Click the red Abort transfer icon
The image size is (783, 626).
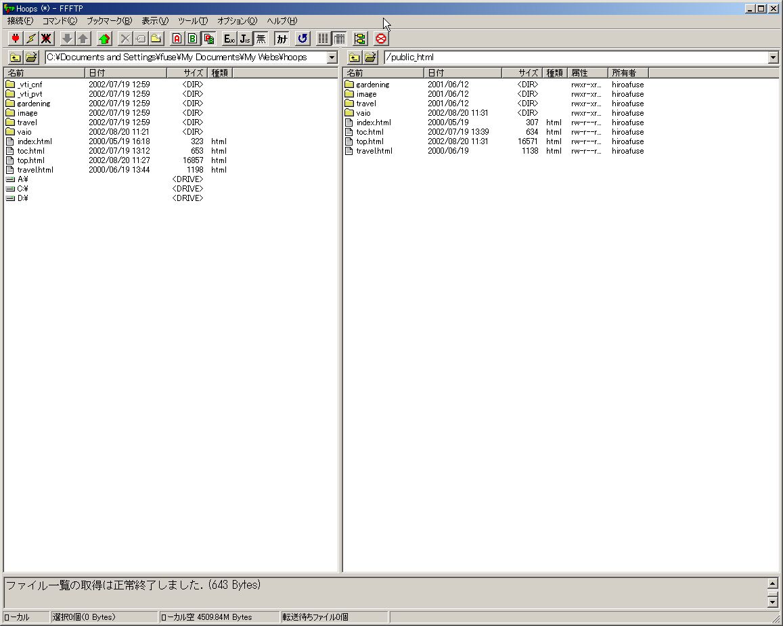click(x=381, y=39)
